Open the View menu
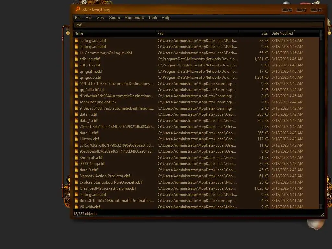 click(101, 18)
